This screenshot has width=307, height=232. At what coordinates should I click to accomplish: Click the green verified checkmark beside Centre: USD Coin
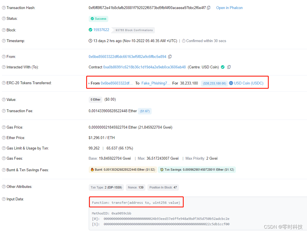(x=223, y=67)
